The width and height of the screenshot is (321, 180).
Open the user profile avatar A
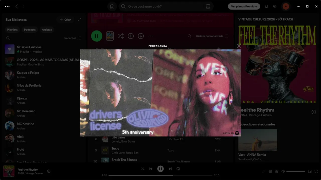coord(286,6)
